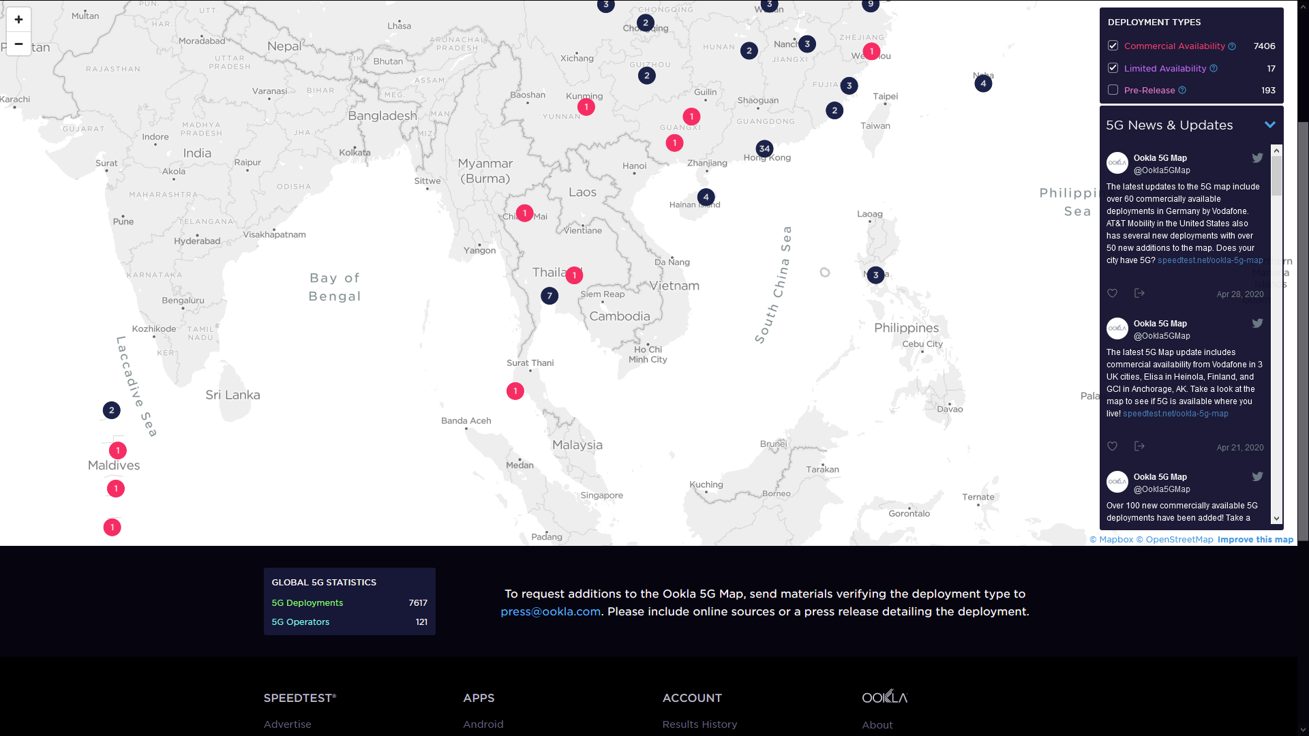1309x736 pixels.
Task: Open About footer link
Action: tap(877, 725)
